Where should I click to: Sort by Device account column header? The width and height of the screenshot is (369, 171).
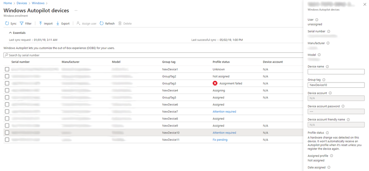pos(273,62)
